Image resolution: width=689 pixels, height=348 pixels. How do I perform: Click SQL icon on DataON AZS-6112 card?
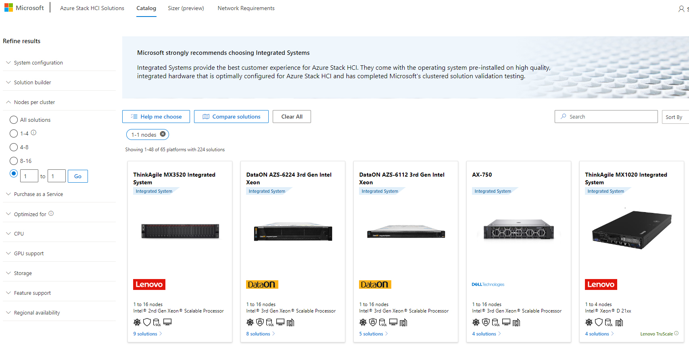[x=382, y=322]
